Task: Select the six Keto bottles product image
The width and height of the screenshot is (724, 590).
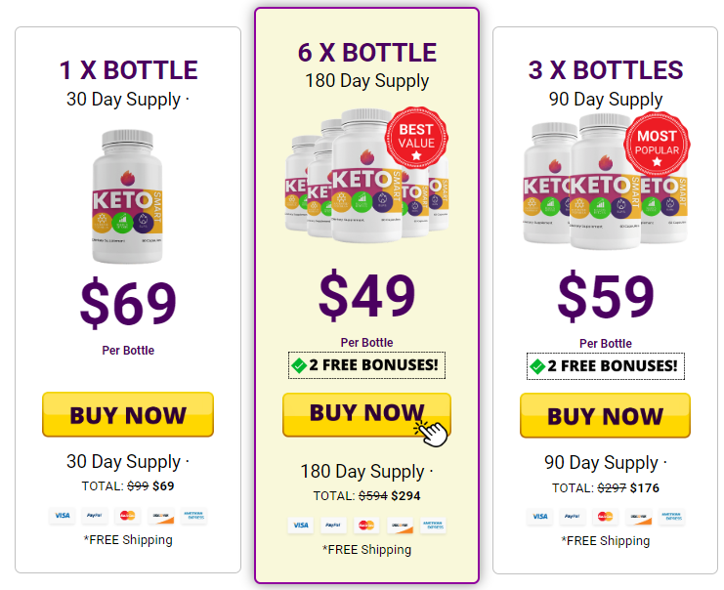Action: (x=366, y=177)
